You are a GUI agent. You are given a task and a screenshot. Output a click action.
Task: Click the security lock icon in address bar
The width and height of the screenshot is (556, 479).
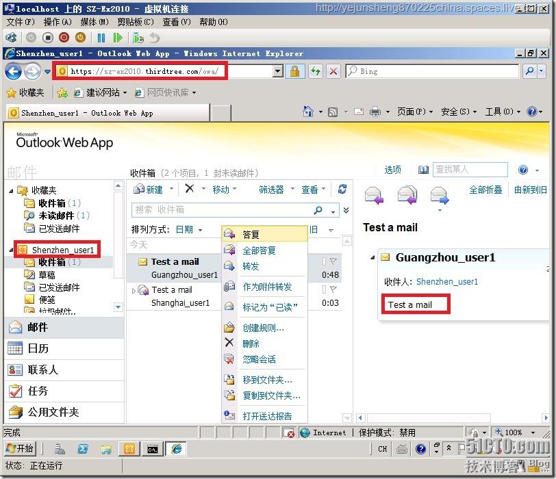click(x=294, y=71)
